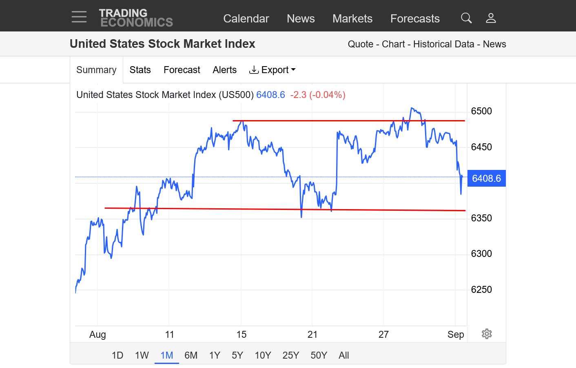Open the hamburger menu icon
576x368 pixels.
pyautogui.click(x=79, y=17)
